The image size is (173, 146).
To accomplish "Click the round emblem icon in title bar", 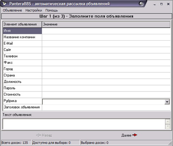I will coord(141,4).
